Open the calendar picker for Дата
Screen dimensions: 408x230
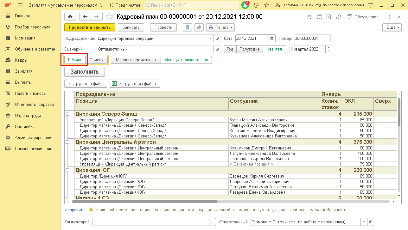pos(272,39)
